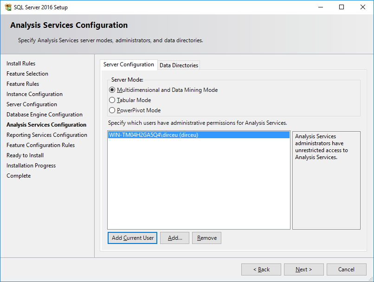Click Install Rules in the step list
This screenshot has height=282, width=374.
(21, 64)
